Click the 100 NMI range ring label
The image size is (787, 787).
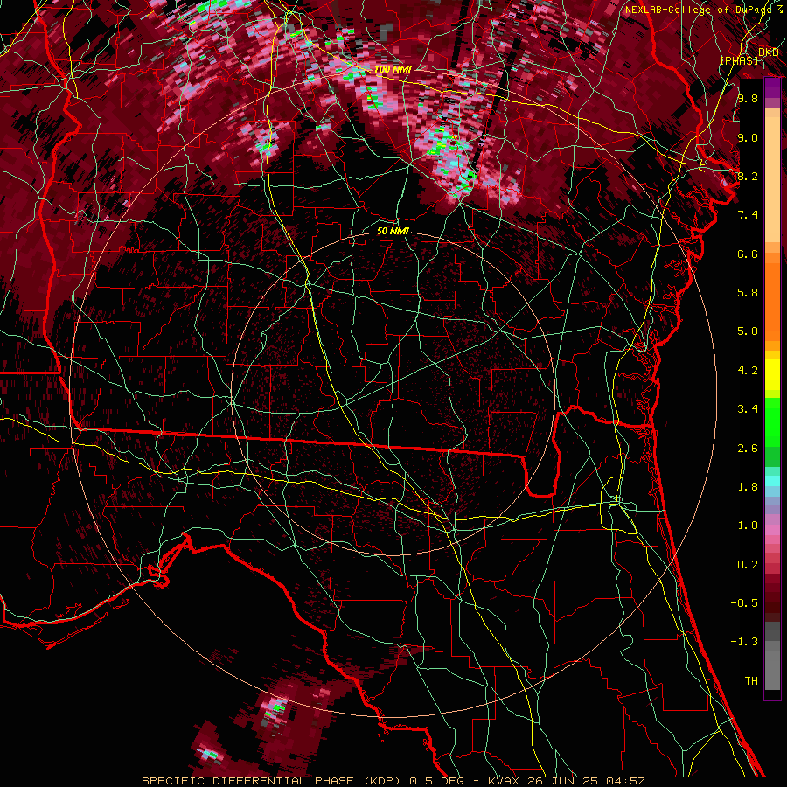393,69
